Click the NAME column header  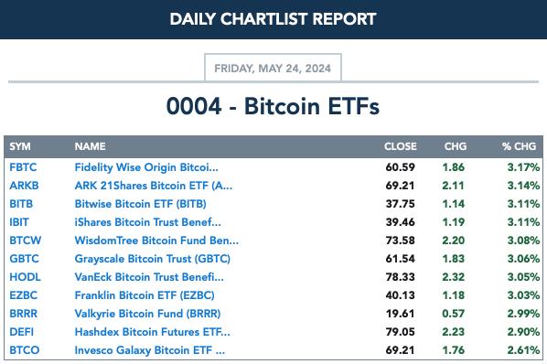coord(90,146)
